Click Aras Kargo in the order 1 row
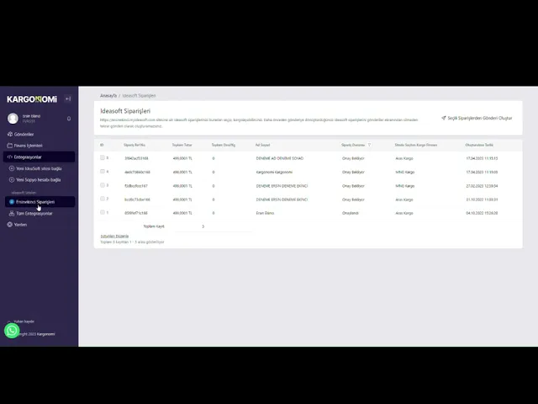 pyautogui.click(x=404, y=213)
